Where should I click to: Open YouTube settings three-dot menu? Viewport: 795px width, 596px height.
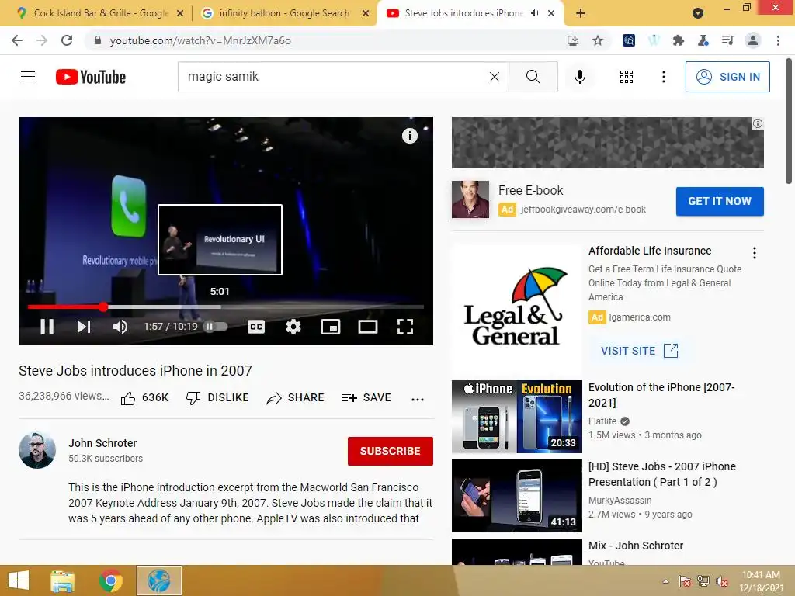[663, 77]
